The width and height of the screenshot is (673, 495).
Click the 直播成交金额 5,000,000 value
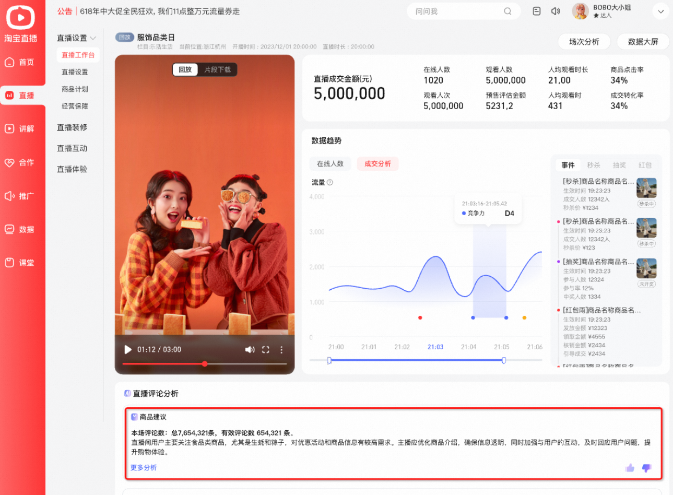click(x=349, y=93)
